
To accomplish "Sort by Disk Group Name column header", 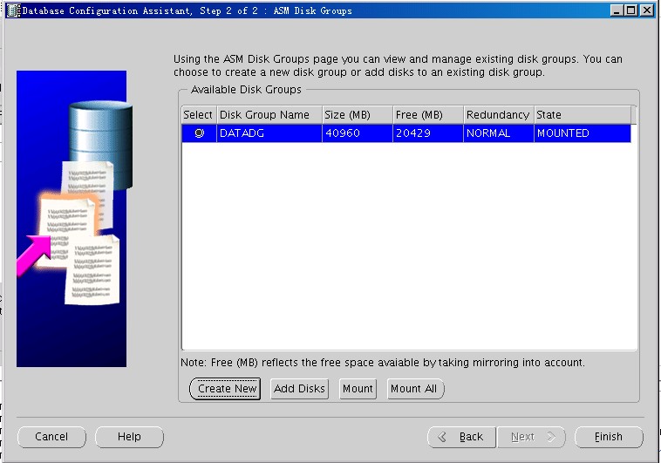I will tap(269, 115).
